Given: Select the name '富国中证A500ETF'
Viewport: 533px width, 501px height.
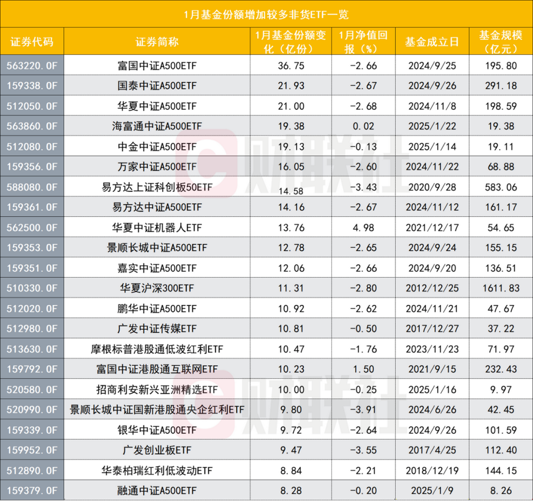Looking at the screenshot, I should tap(157, 66).
